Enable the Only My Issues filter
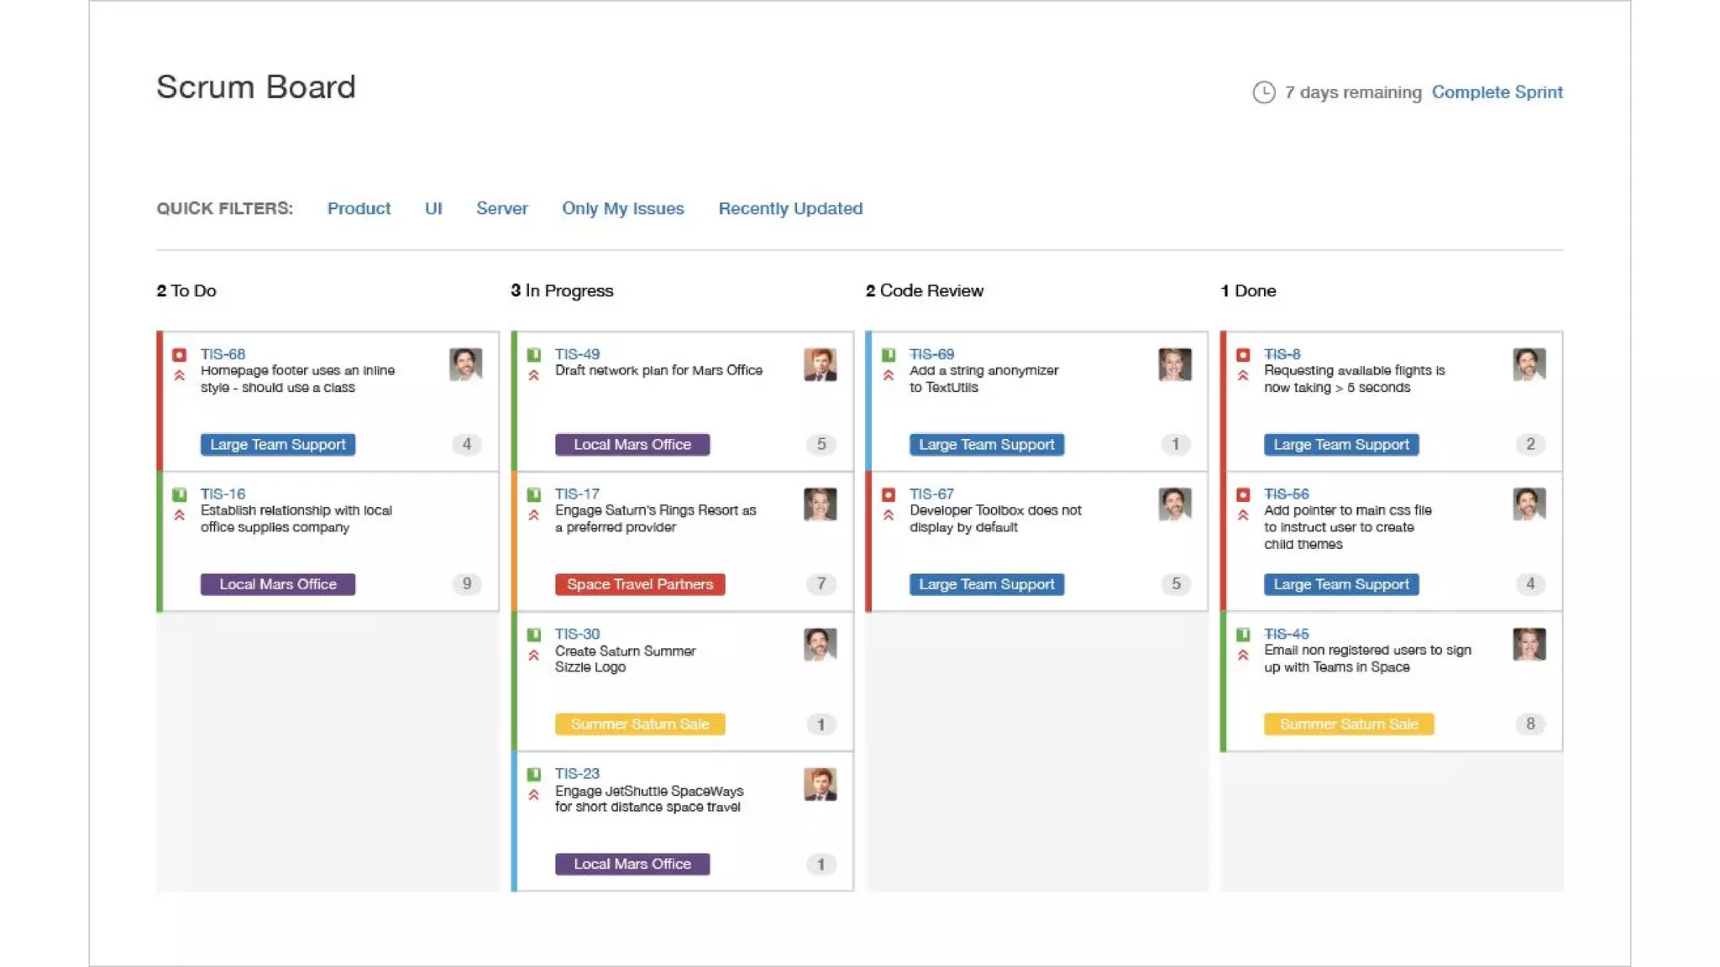 pos(622,208)
